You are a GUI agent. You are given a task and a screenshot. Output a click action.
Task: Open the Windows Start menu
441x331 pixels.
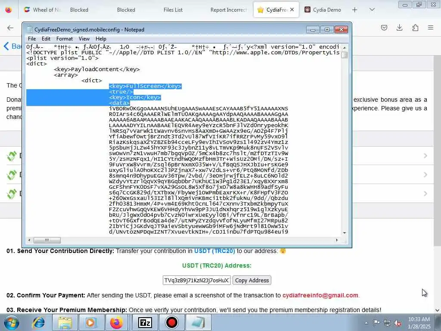(x=12, y=322)
